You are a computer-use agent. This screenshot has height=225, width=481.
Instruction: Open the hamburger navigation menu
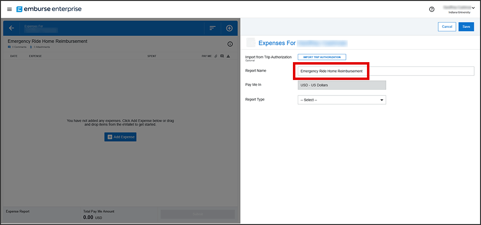coord(10,9)
